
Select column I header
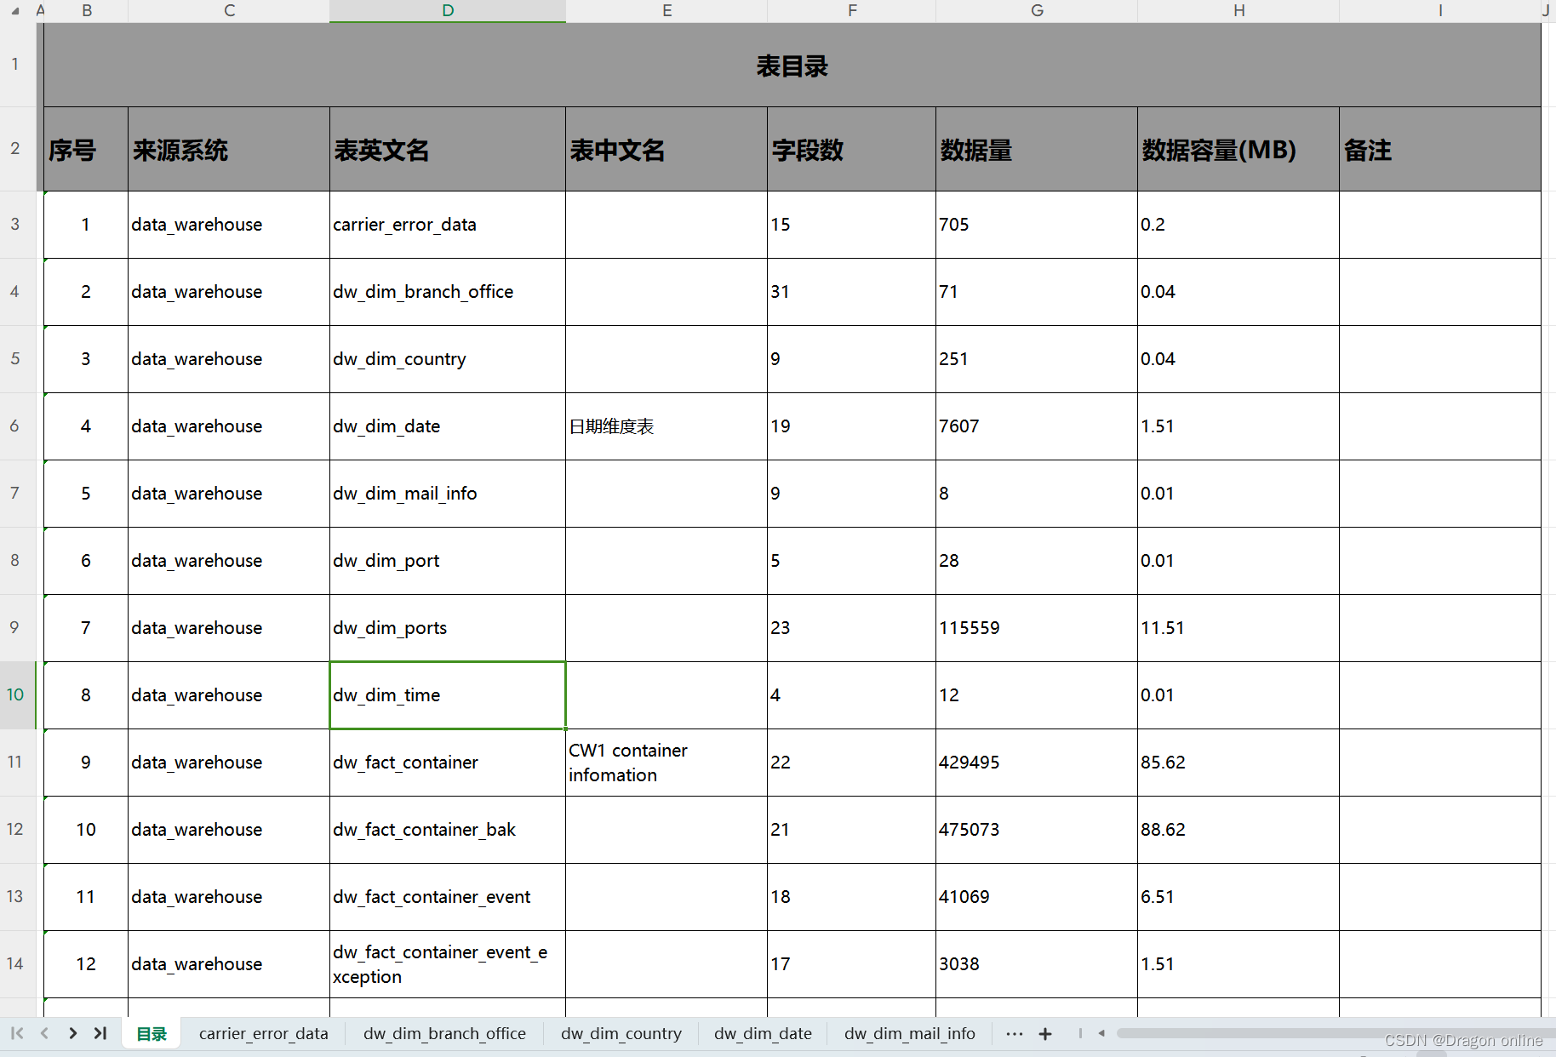(1440, 11)
